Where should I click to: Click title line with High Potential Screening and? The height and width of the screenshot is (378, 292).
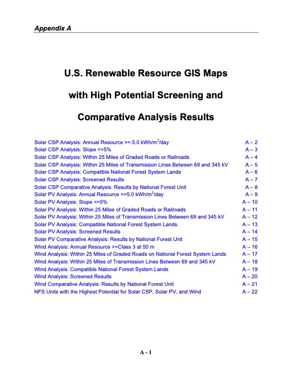146,95
